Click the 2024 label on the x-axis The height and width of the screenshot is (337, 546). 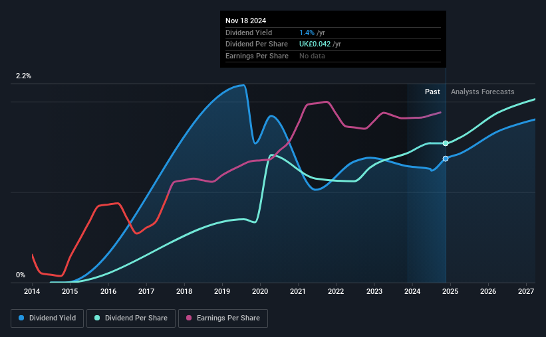click(x=412, y=291)
